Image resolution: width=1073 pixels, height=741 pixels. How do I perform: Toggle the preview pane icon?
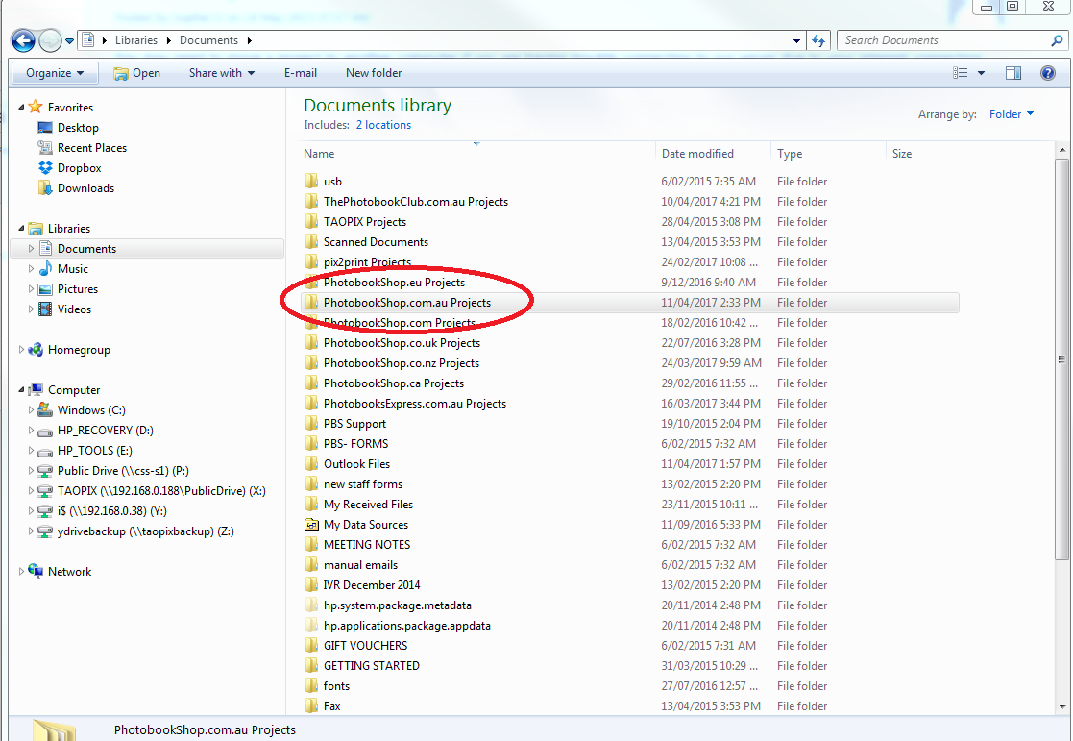click(1013, 73)
